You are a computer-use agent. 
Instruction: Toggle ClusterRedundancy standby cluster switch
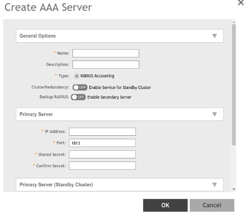80,87
